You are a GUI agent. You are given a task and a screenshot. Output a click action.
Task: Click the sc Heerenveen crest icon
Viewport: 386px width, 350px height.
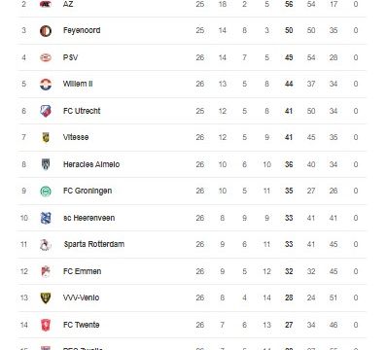click(x=46, y=218)
